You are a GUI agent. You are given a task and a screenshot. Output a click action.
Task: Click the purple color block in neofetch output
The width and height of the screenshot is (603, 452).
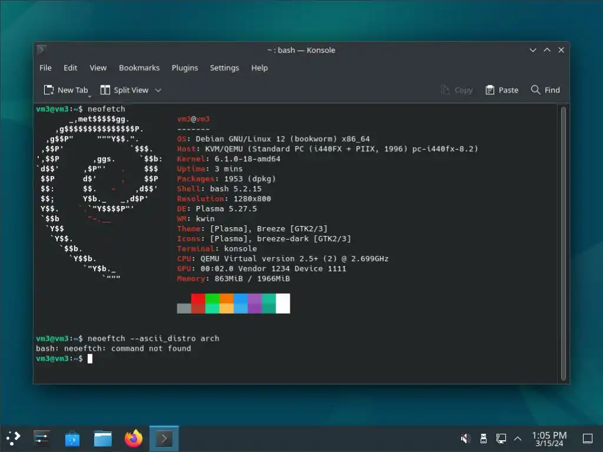254,304
